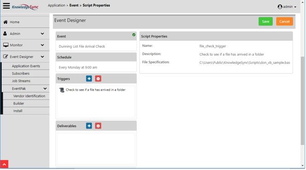Open Builder under EventPak
This screenshot has width=306, height=170.
click(x=26, y=103)
